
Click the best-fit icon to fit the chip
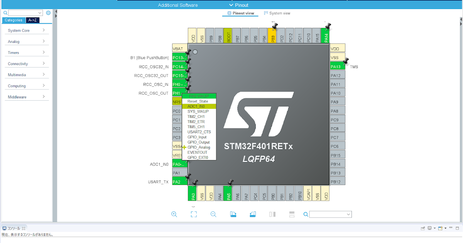[x=194, y=214]
